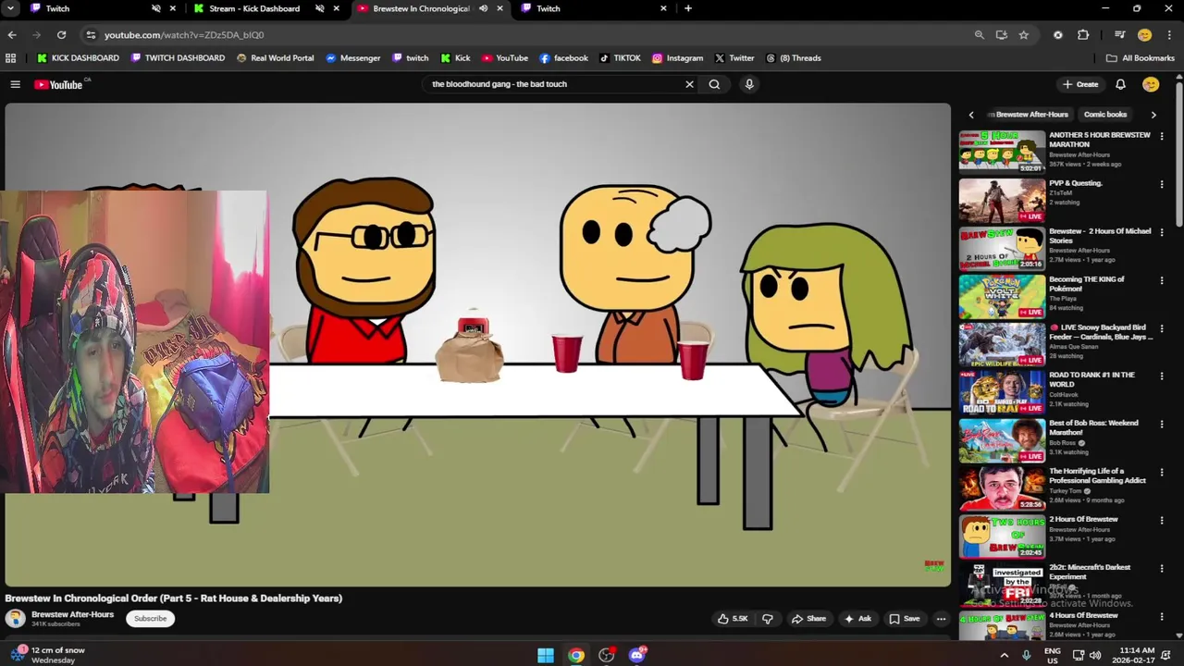1184x666 pixels.
Task: Open the YouTube hamburger guide menu
Action: click(15, 84)
